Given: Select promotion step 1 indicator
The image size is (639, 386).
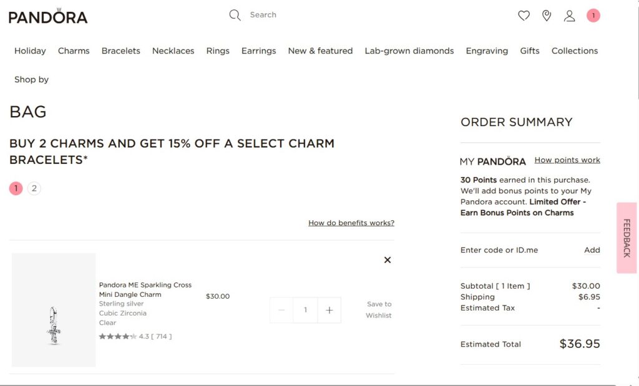Looking at the screenshot, I should (x=16, y=188).
